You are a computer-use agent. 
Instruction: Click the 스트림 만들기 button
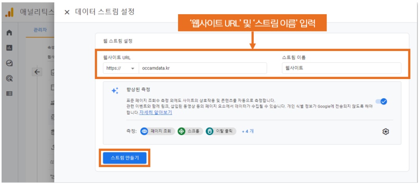tap(124, 158)
